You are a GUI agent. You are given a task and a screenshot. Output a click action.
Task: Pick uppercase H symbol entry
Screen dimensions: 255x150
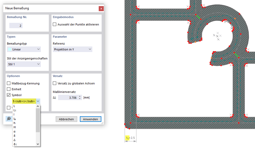pyautogui.click(x=24, y=127)
